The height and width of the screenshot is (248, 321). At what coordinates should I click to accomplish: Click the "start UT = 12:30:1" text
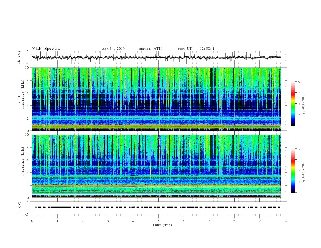pyautogui.click(x=196, y=49)
